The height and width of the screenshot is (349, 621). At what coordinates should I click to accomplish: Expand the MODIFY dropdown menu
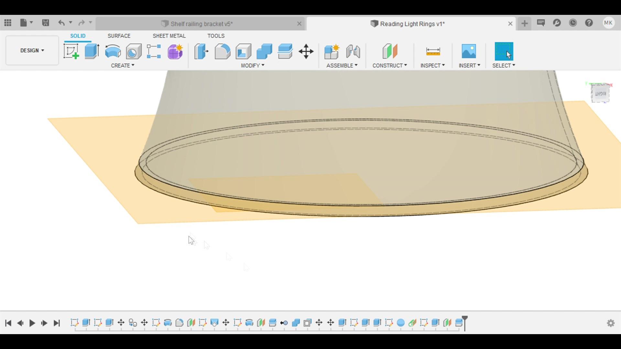coord(252,65)
